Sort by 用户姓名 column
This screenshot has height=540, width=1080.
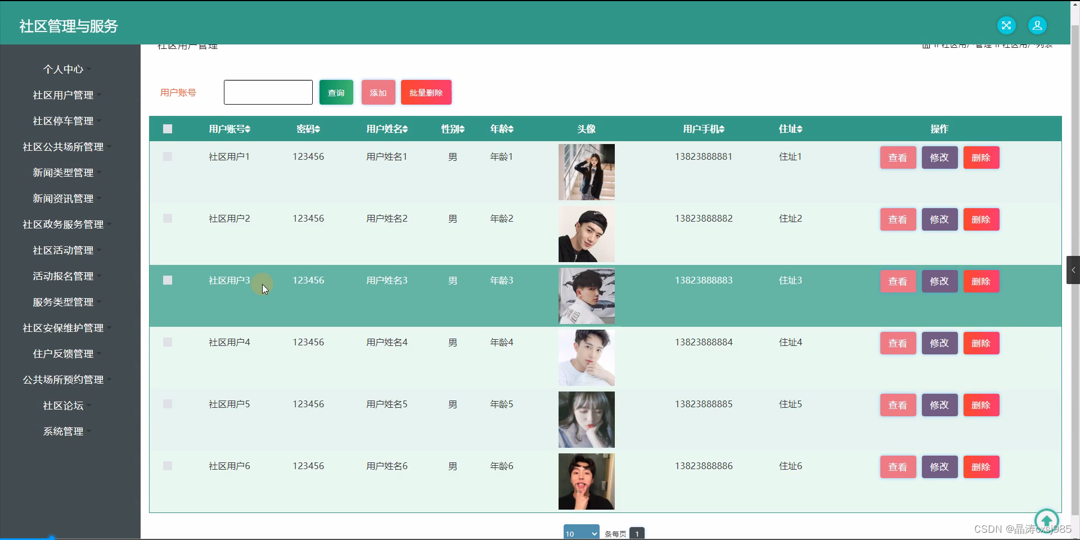387,129
